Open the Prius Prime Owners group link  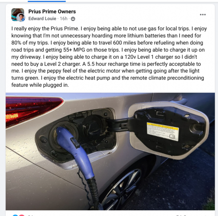[x=52, y=12]
